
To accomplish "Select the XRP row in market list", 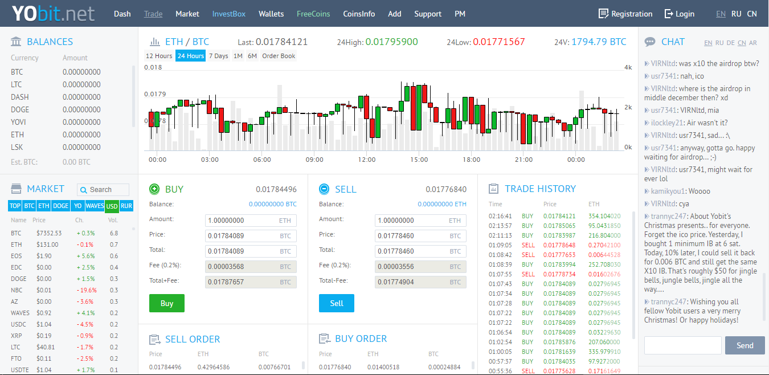I will click(69, 336).
